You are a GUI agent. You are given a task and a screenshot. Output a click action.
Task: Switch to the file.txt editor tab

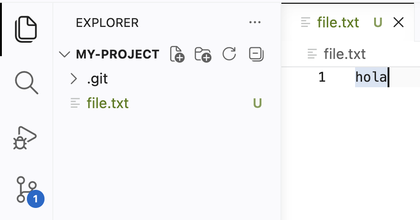point(338,23)
